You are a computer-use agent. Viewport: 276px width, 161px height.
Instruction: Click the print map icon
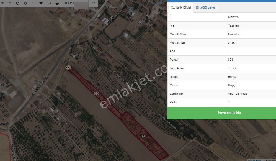57,3
